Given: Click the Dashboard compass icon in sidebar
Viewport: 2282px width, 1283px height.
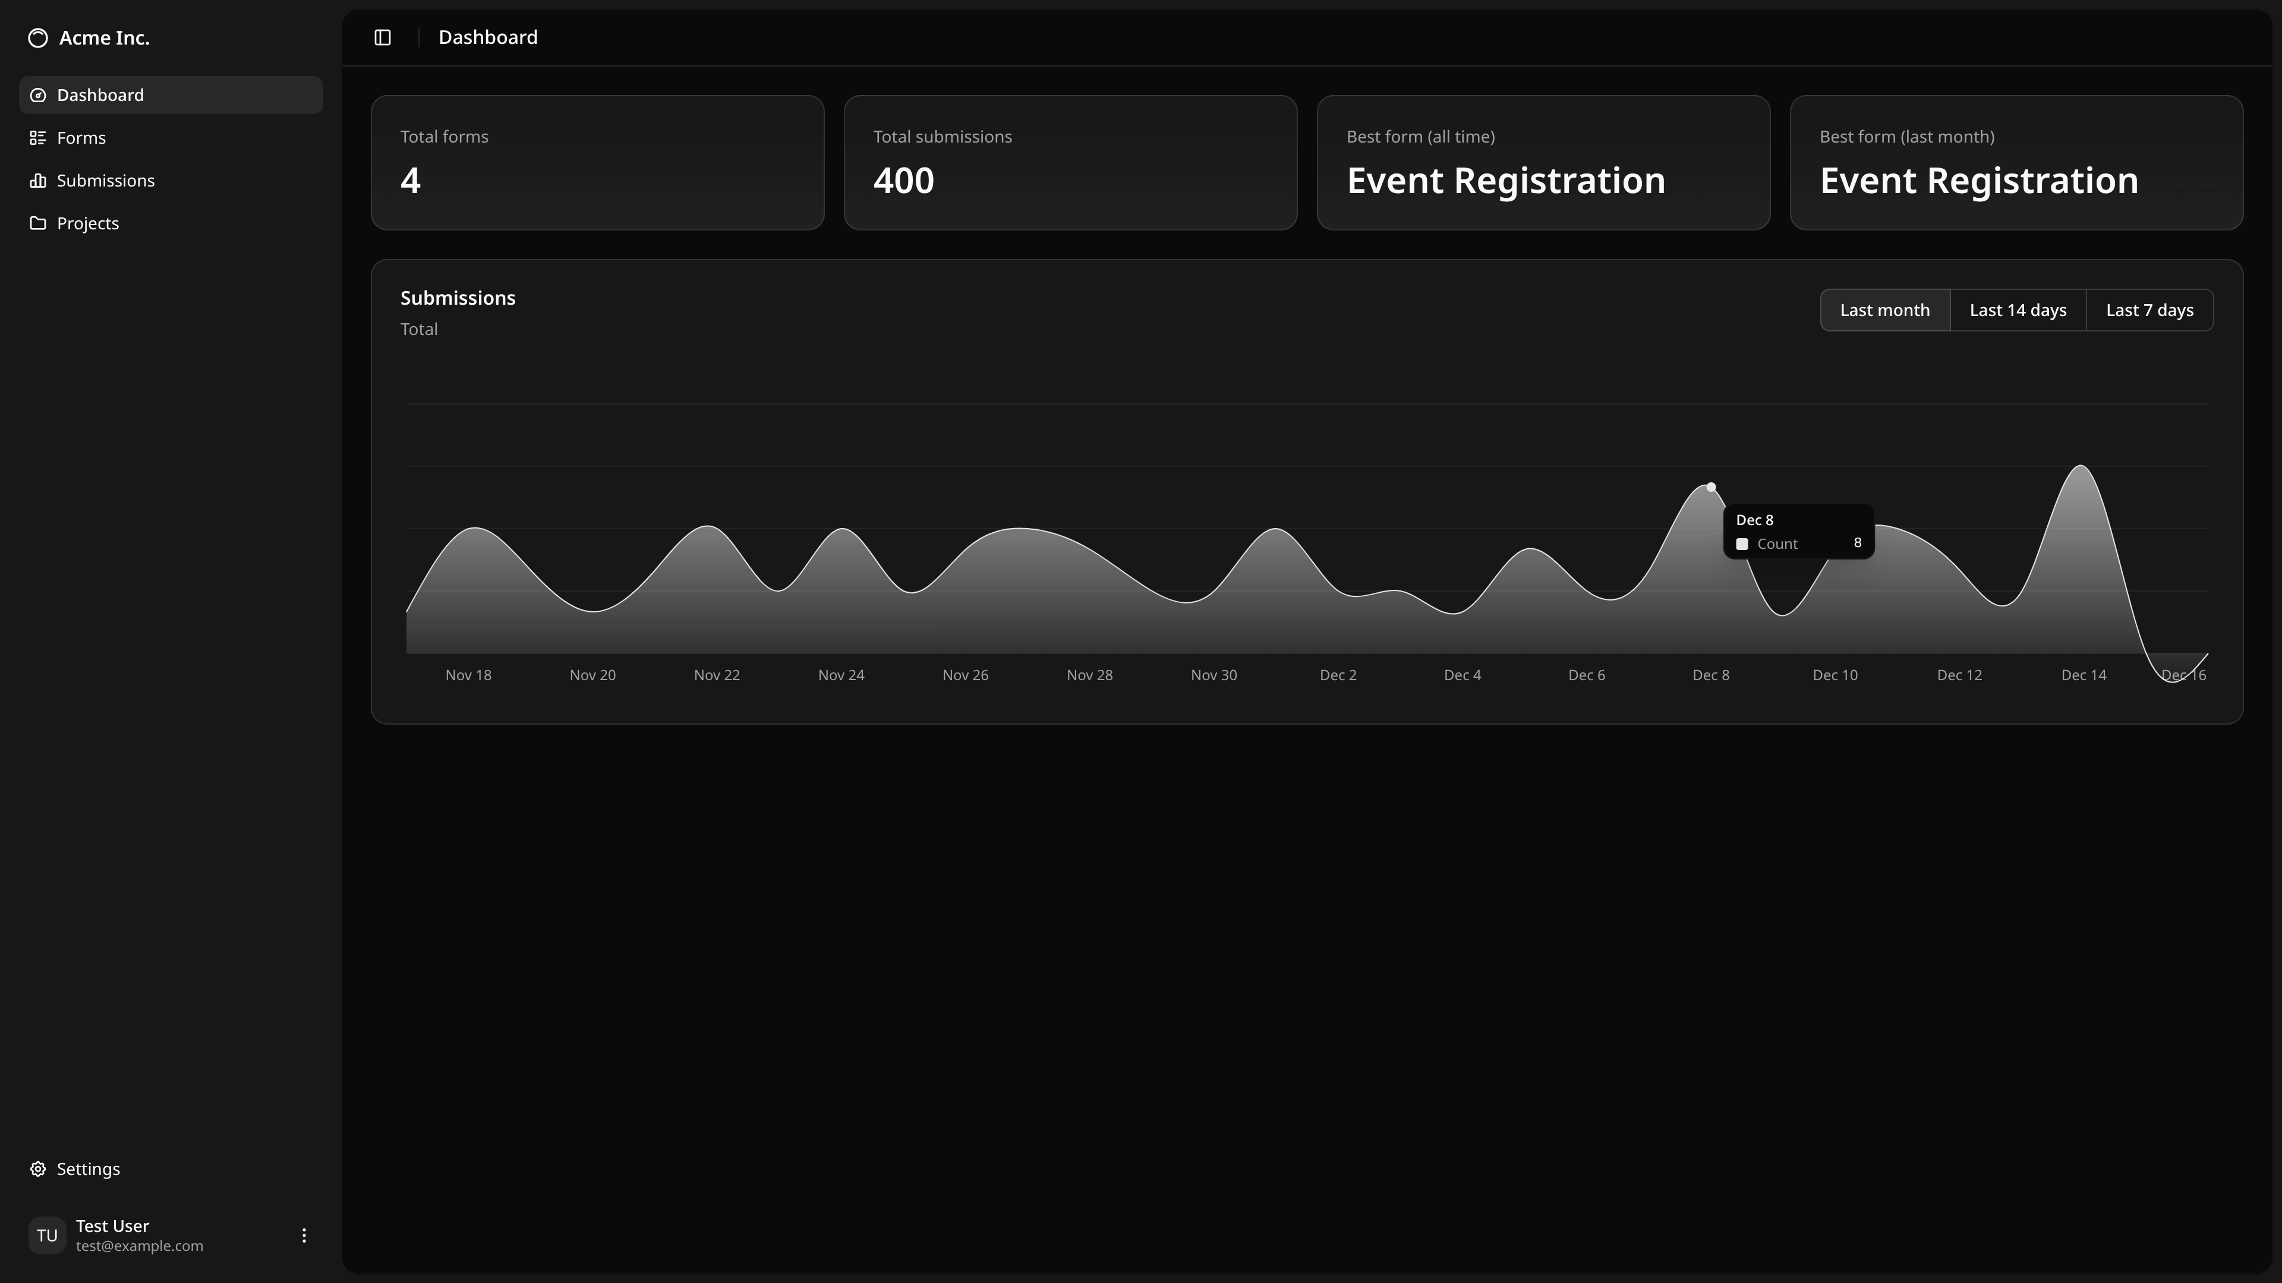Looking at the screenshot, I should [x=38, y=96].
